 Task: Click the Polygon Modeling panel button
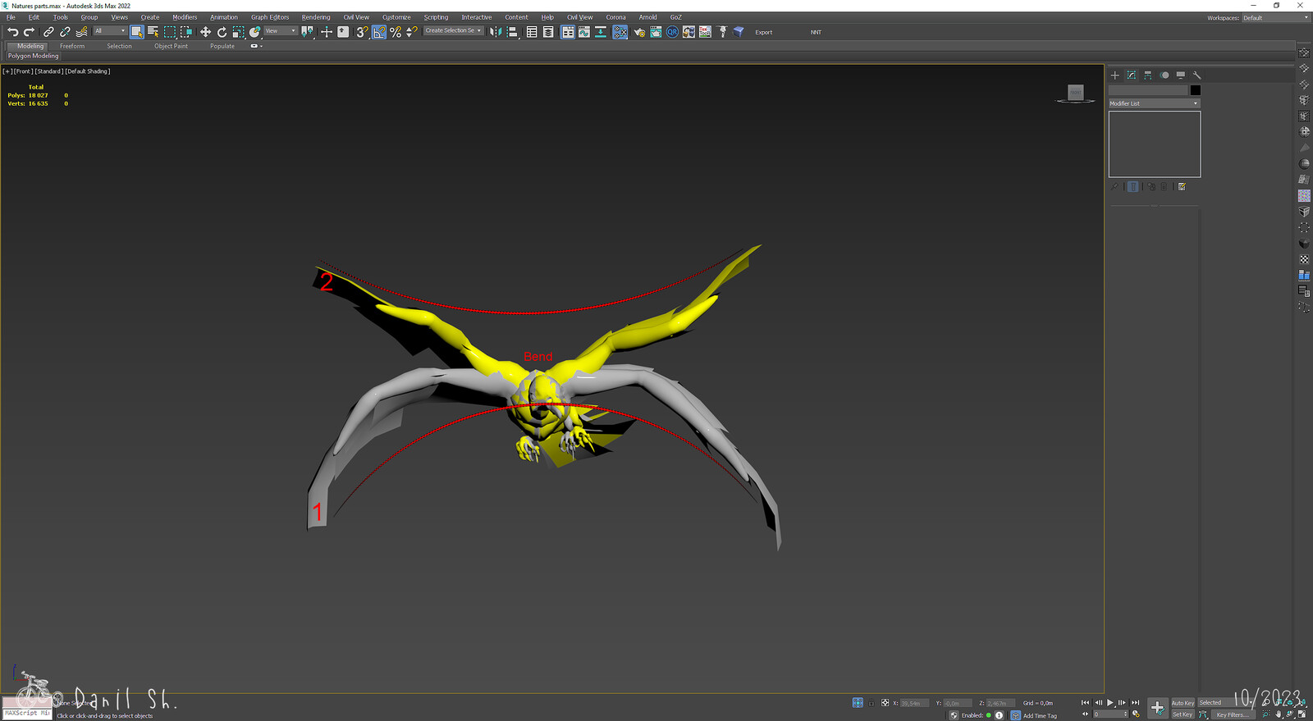coord(33,56)
